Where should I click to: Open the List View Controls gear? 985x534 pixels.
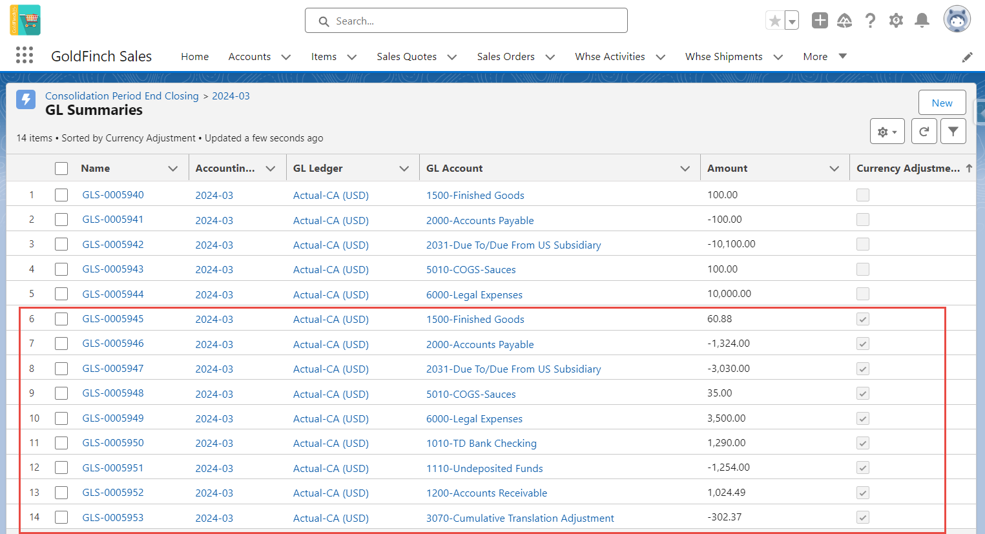(887, 132)
